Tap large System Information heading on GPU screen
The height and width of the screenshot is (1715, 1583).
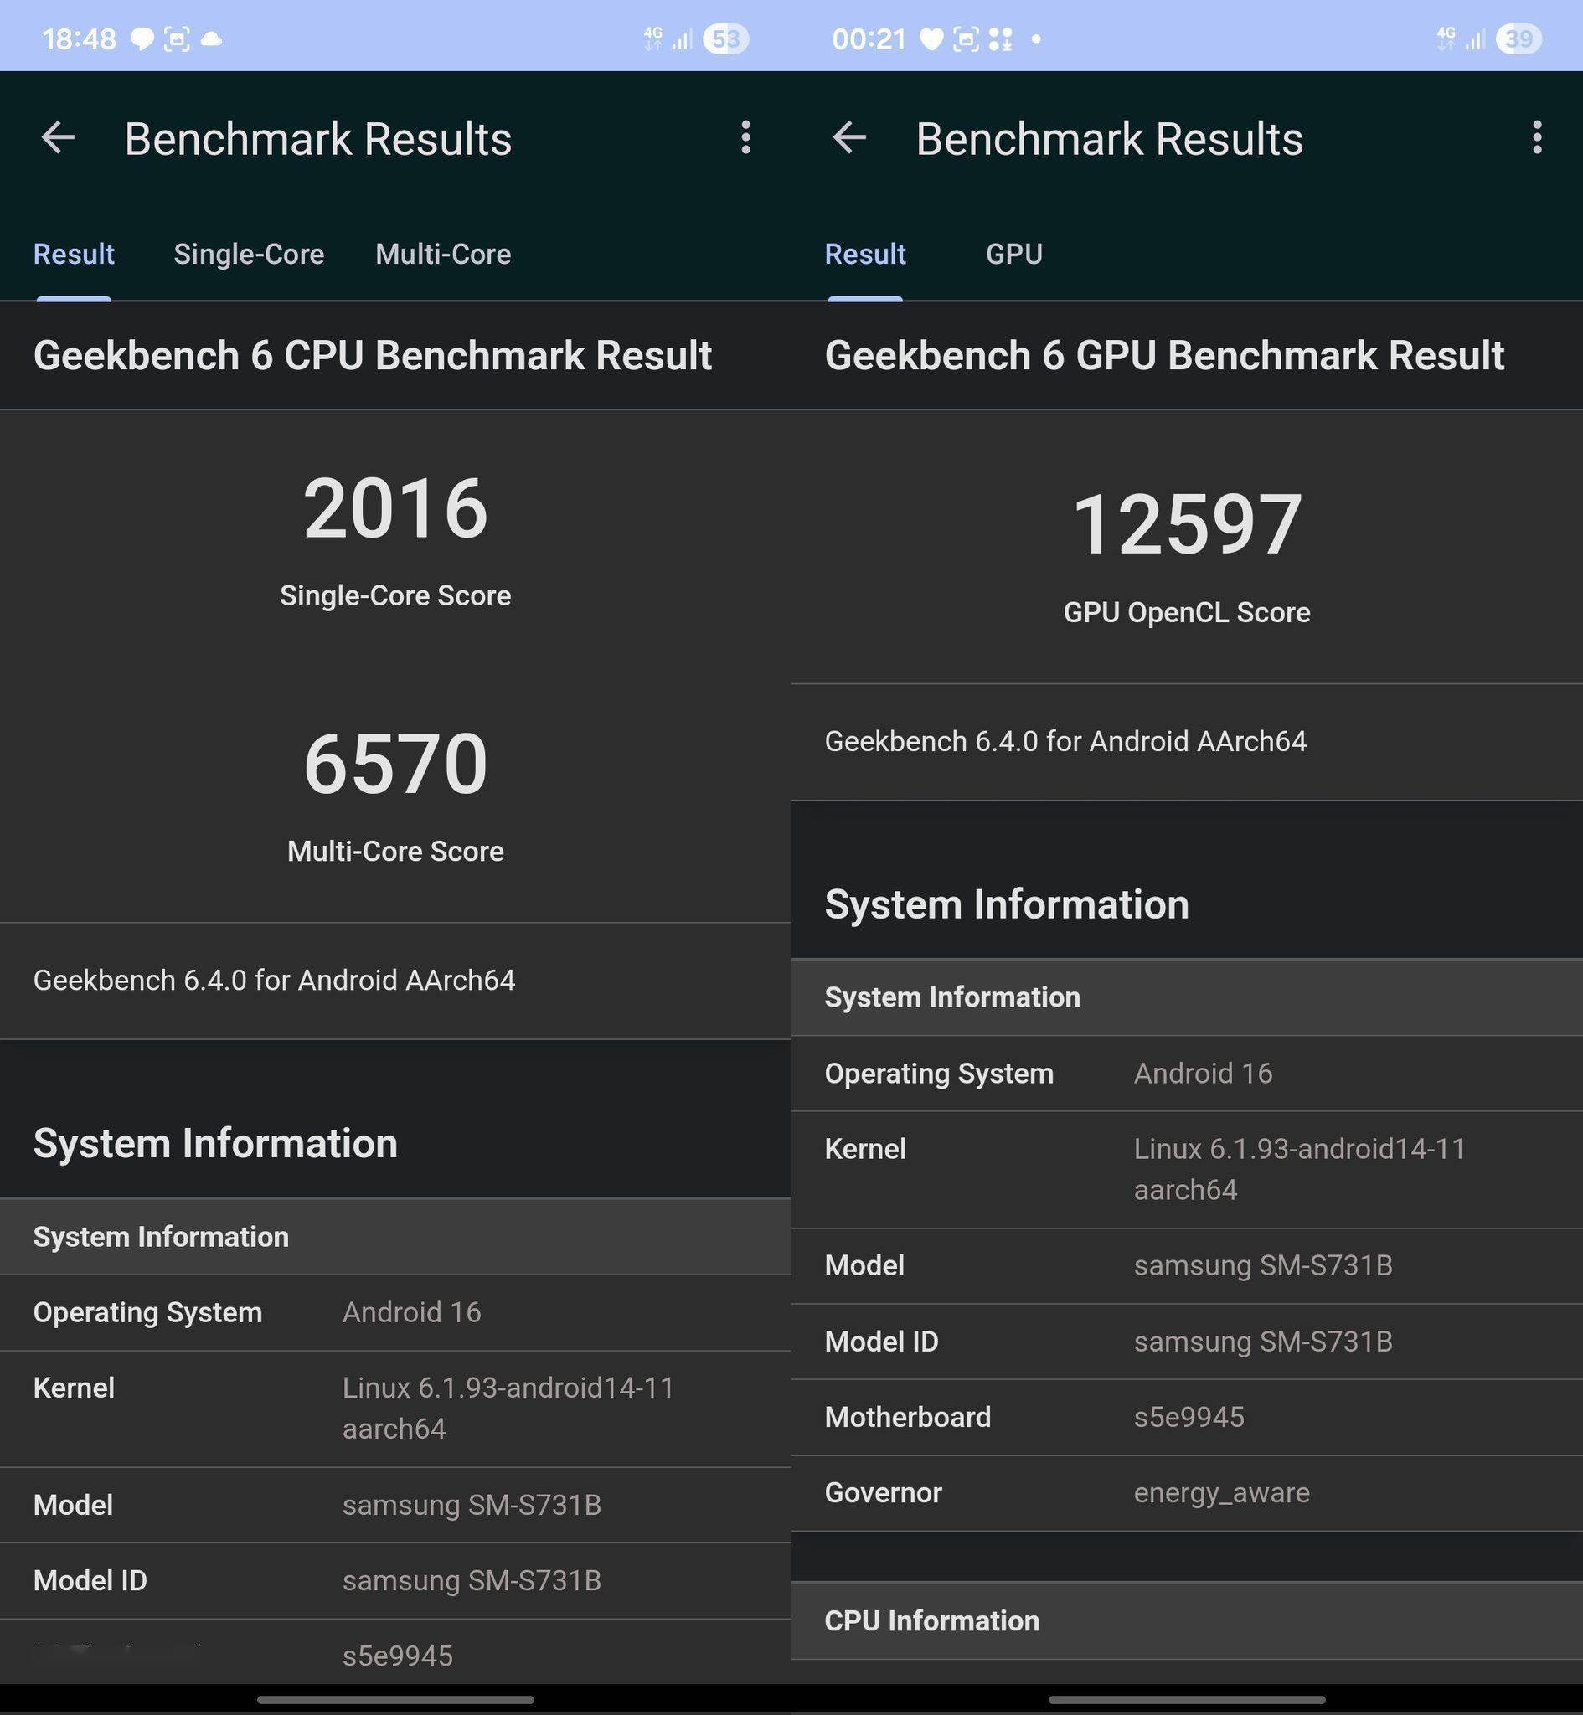point(1008,905)
